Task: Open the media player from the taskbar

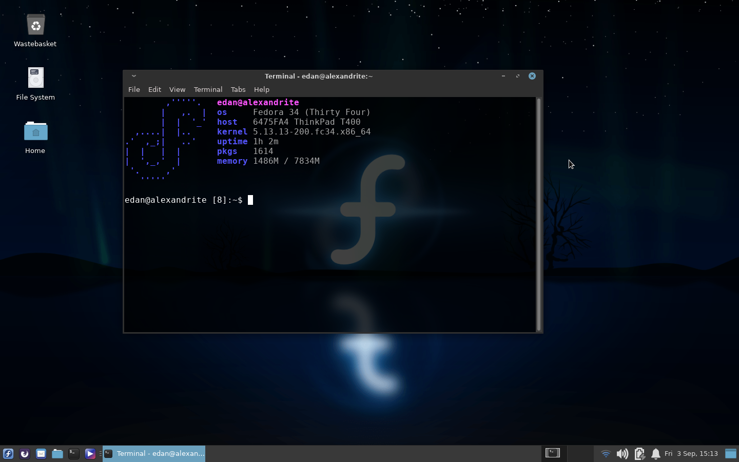Action: click(x=90, y=454)
